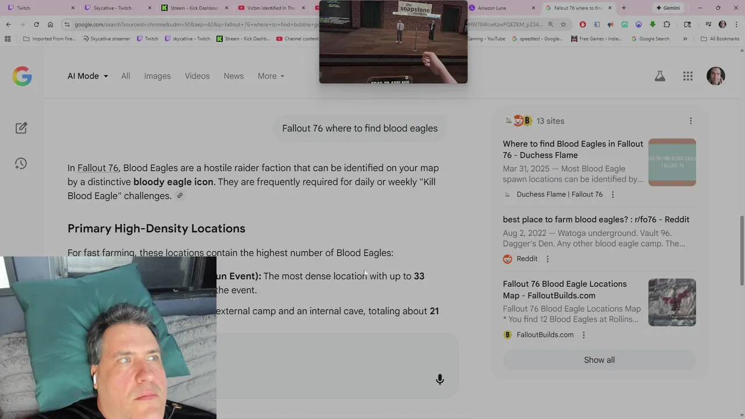Click Show all sources button
Viewport: 745px width, 419px height.
coord(599,360)
